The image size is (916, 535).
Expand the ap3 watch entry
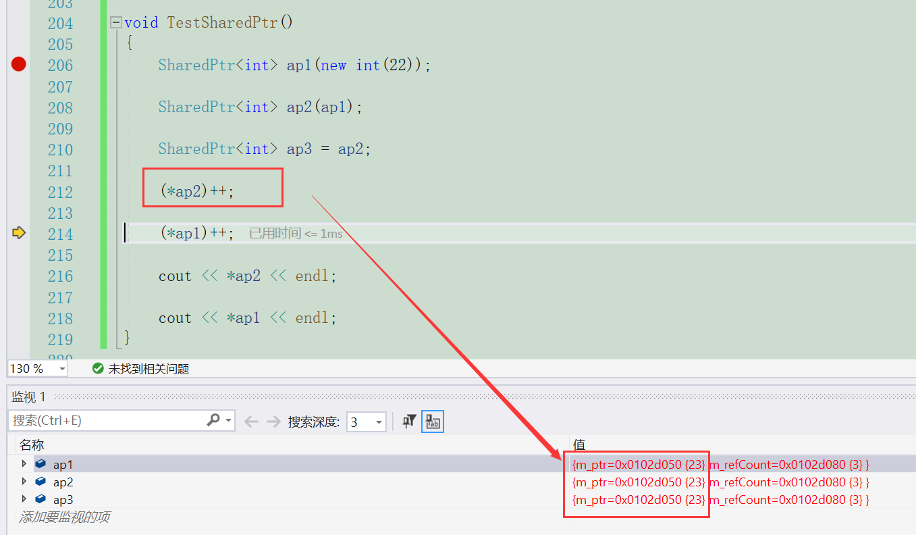pos(24,499)
